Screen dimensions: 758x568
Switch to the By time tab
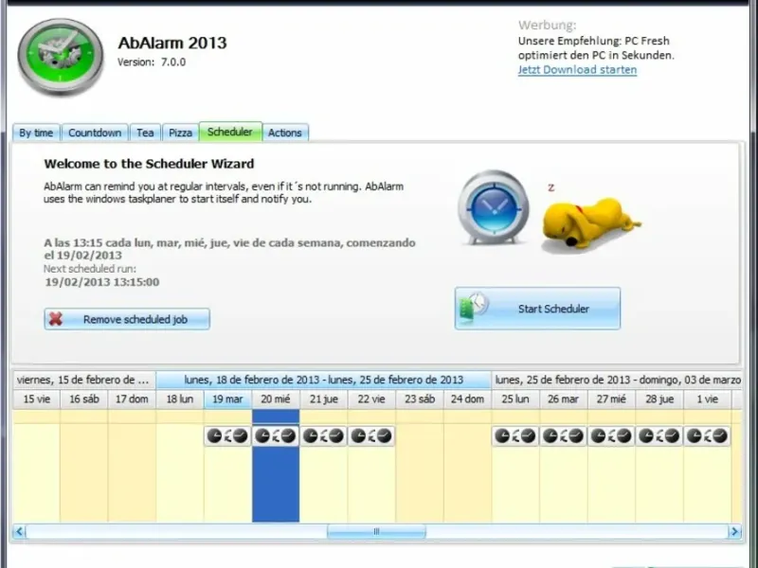pyautogui.click(x=36, y=133)
